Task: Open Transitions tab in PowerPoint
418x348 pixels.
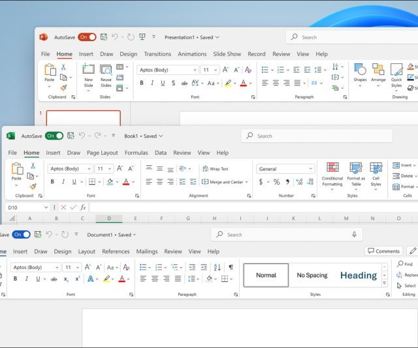Action: coord(157,54)
